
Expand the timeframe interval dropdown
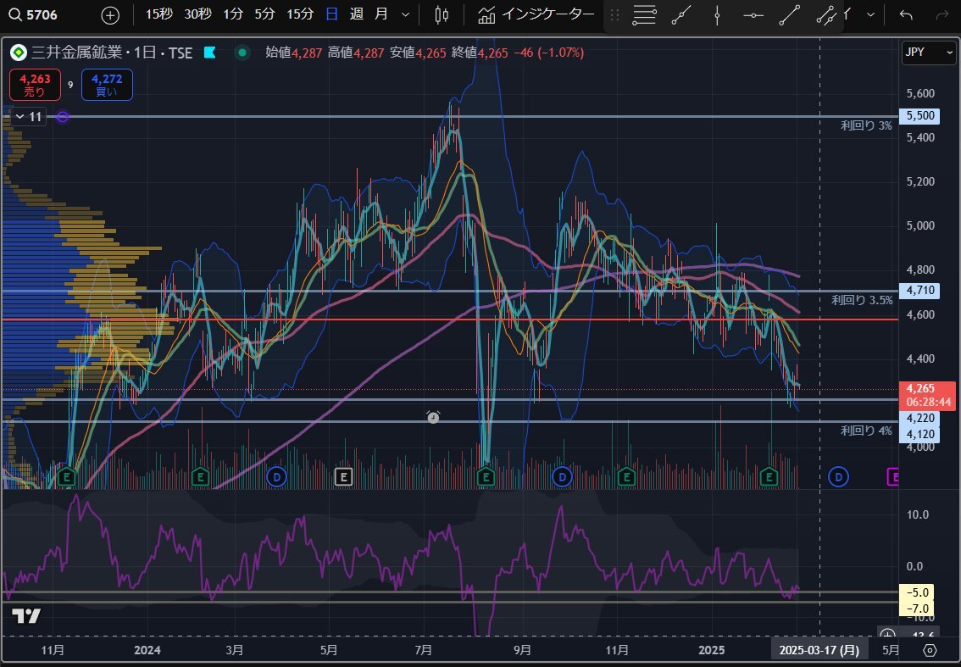(404, 15)
